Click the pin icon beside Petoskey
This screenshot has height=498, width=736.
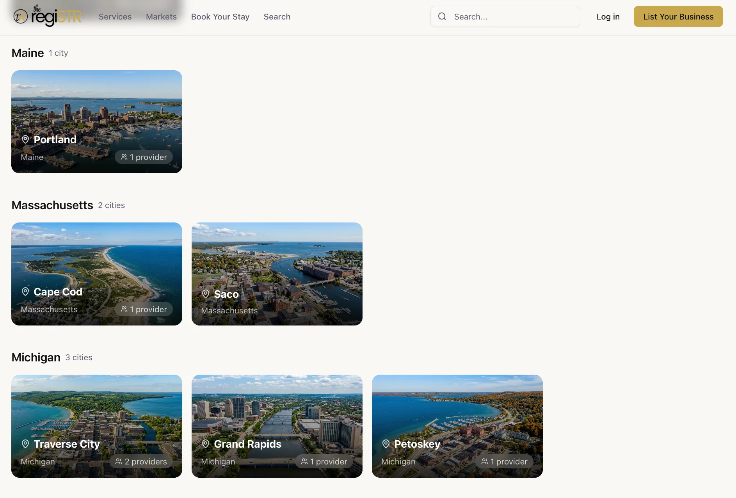click(386, 444)
